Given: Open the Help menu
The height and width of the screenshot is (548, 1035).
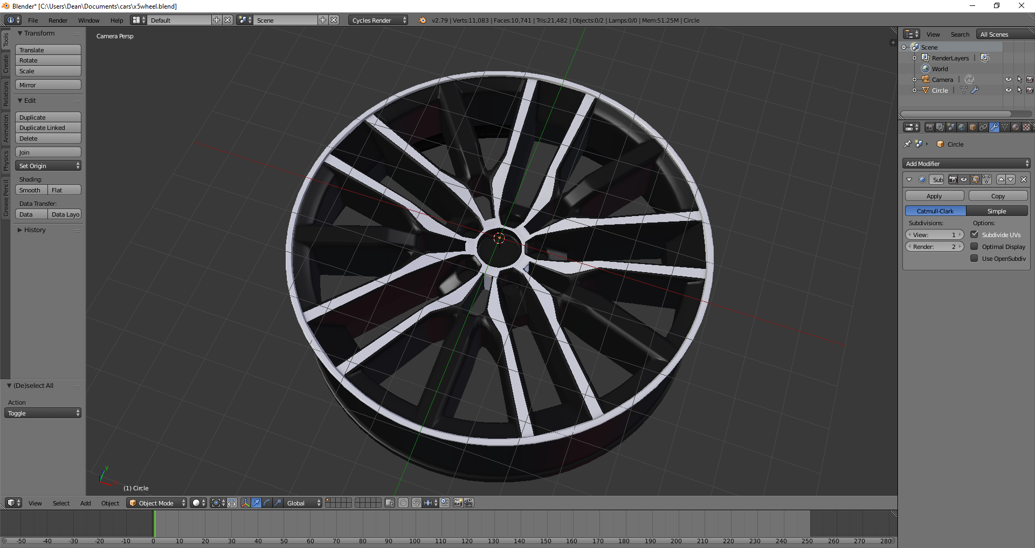Looking at the screenshot, I should [116, 20].
